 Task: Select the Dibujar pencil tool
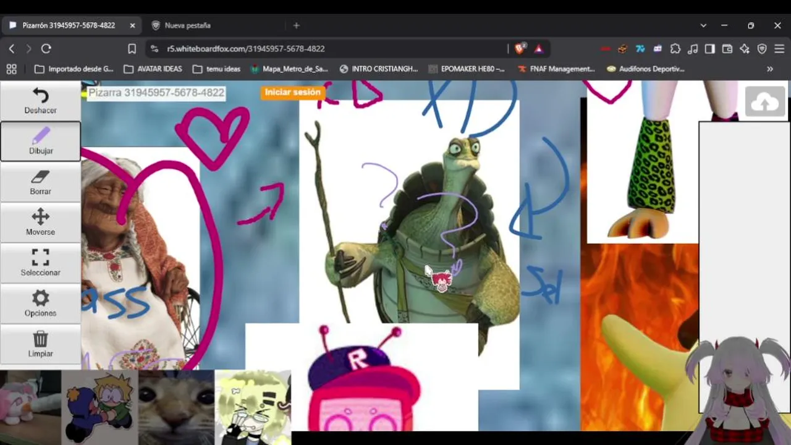(40, 142)
